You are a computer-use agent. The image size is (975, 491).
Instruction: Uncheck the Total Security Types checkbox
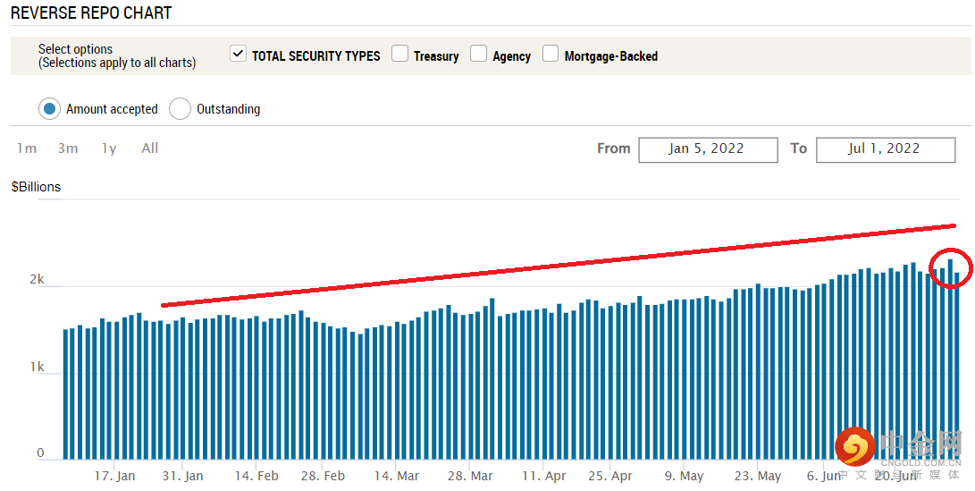238,54
